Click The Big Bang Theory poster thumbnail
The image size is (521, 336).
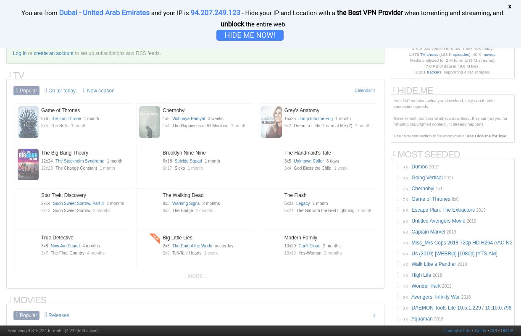point(28,165)
